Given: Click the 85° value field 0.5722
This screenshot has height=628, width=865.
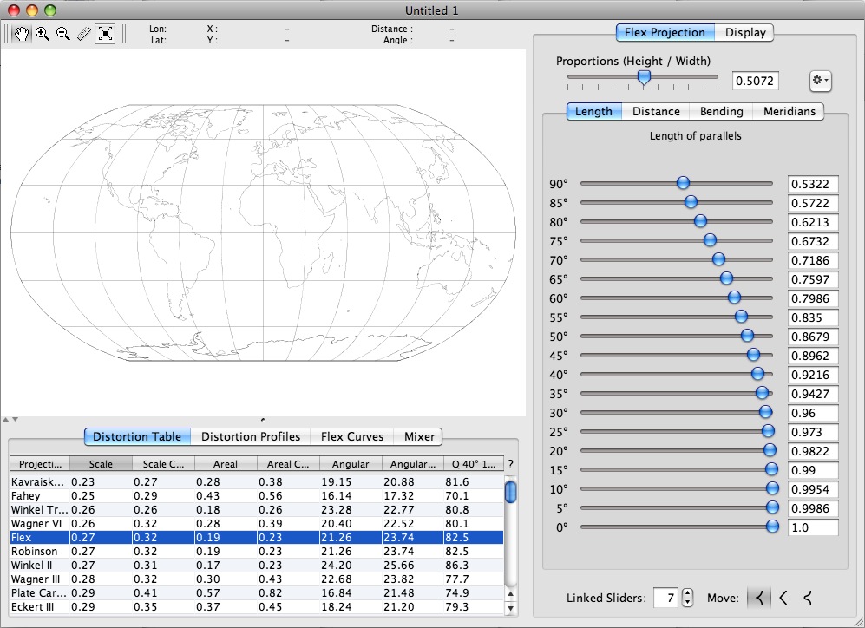Looking at the screenshot, I should coord(813,204).
